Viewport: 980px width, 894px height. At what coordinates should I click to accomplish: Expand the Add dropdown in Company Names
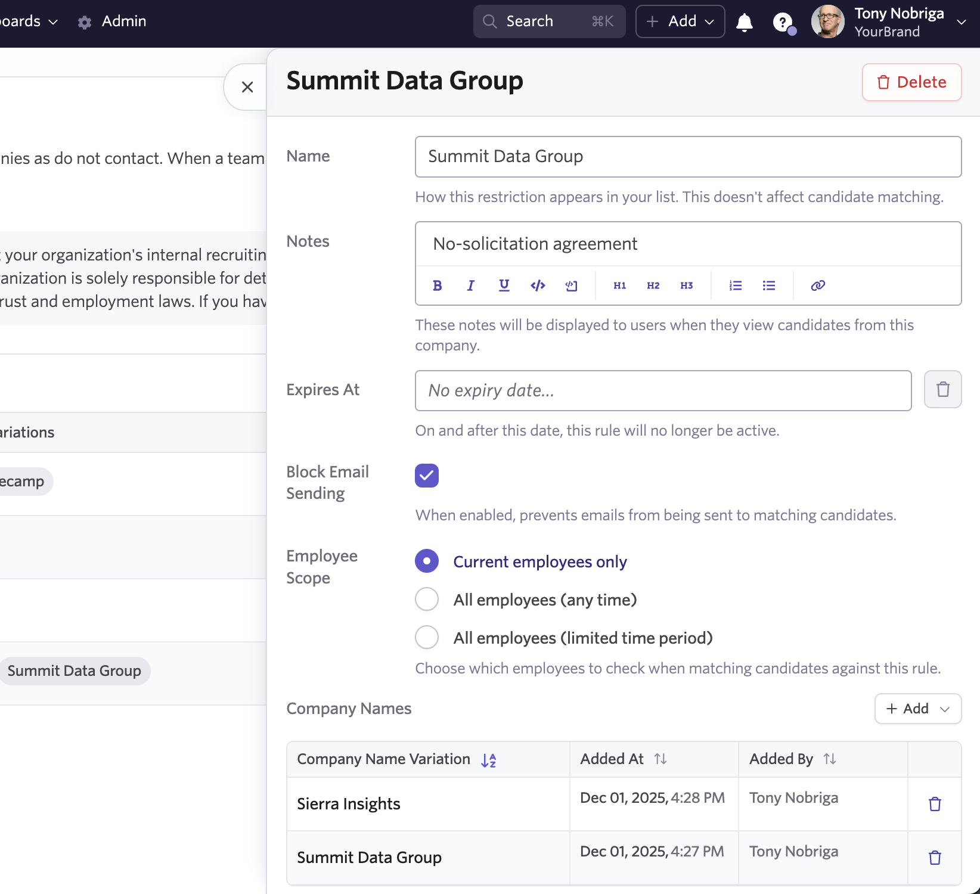(917, 709)
